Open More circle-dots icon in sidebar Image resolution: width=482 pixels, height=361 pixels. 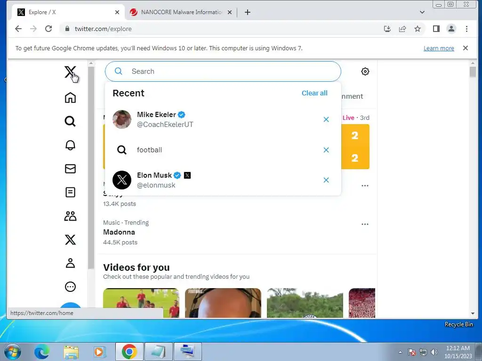pos(70,287)
